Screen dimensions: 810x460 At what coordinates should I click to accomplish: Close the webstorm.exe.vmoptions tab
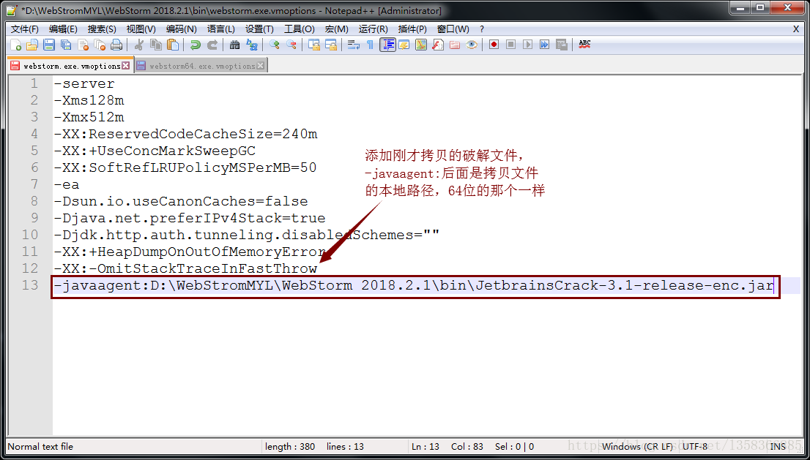[x=125, y=66]
